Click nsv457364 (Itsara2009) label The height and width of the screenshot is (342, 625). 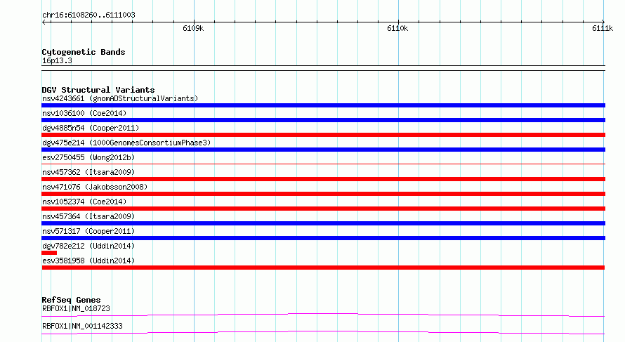88,216
